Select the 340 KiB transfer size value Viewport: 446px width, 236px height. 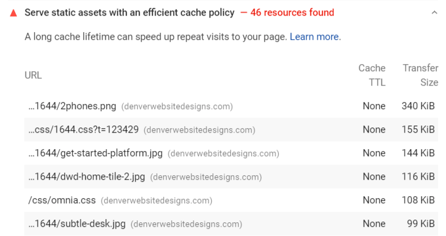coord(418,106)
